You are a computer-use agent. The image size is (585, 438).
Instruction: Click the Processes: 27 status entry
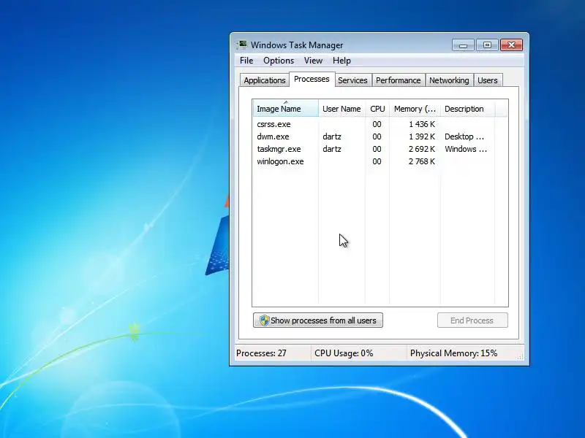[x=261, y=353]
